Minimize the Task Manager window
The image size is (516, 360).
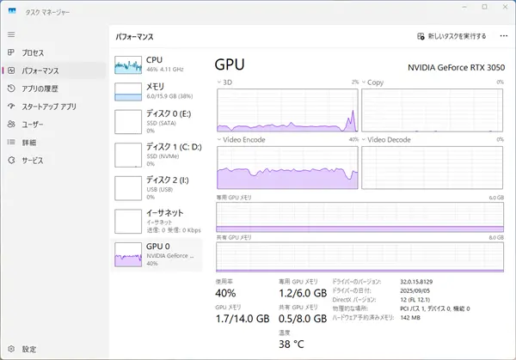tap(464, 7)
